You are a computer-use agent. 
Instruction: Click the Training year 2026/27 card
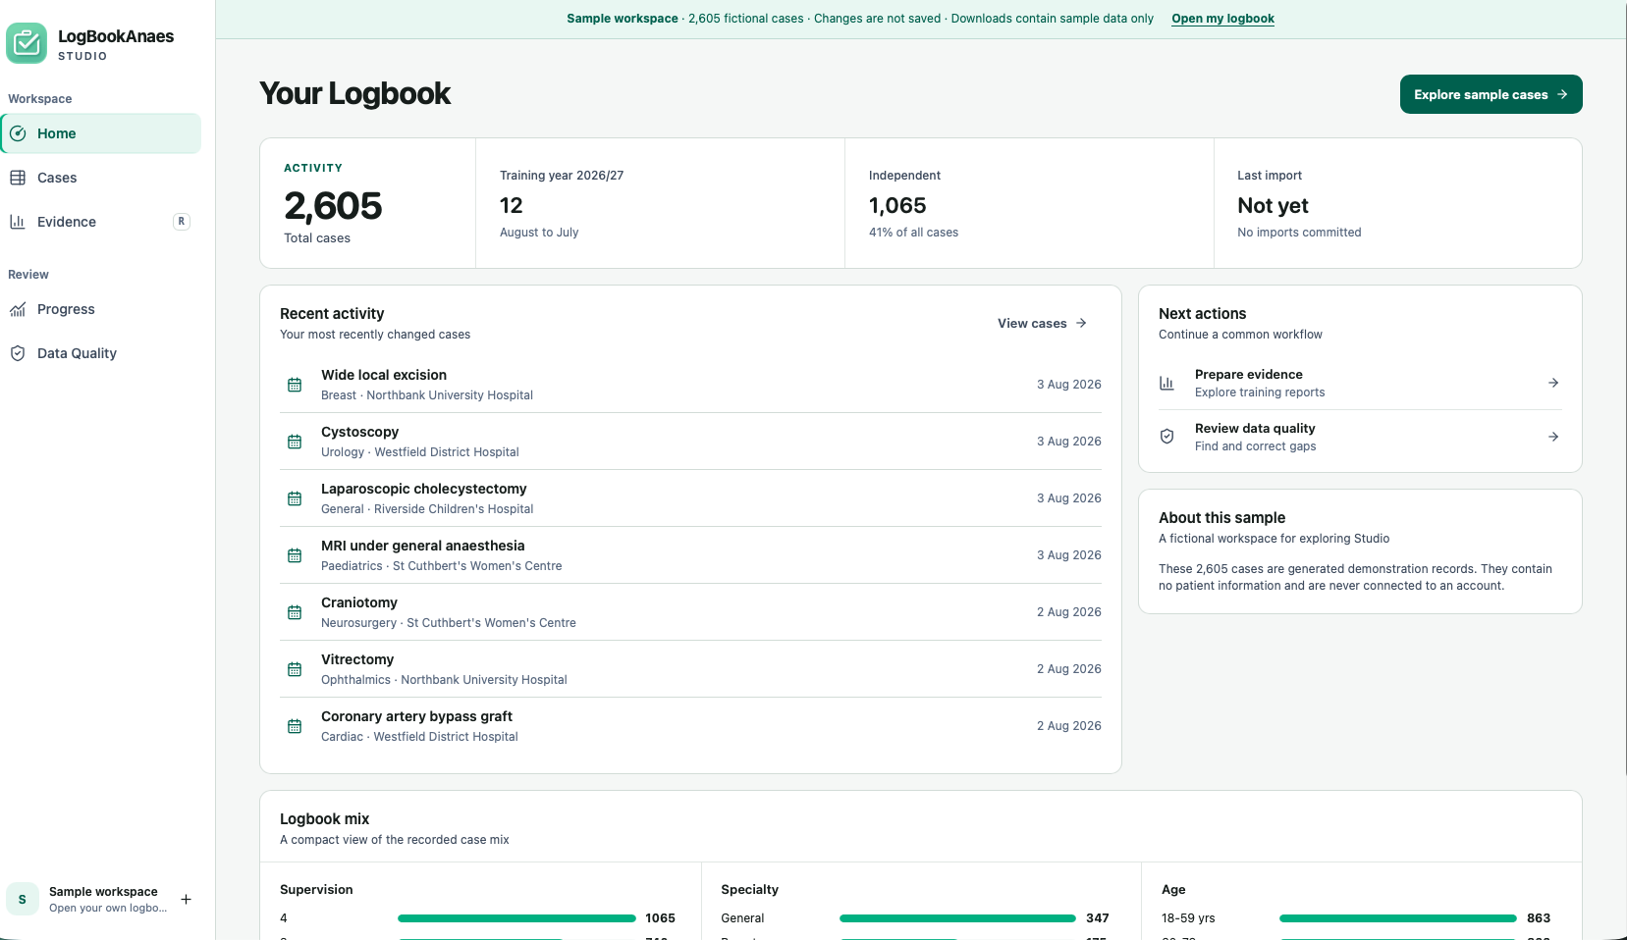(x=661, y=203)
